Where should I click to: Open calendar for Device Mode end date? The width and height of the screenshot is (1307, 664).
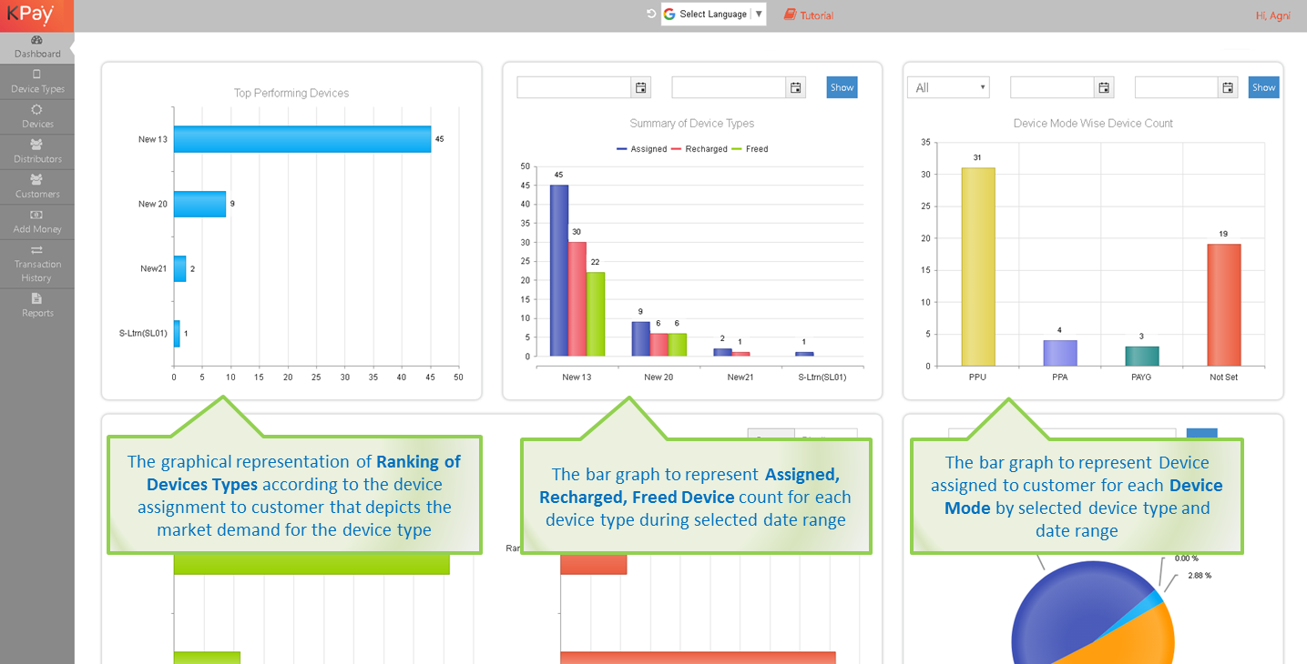(x=1229, y=87)
